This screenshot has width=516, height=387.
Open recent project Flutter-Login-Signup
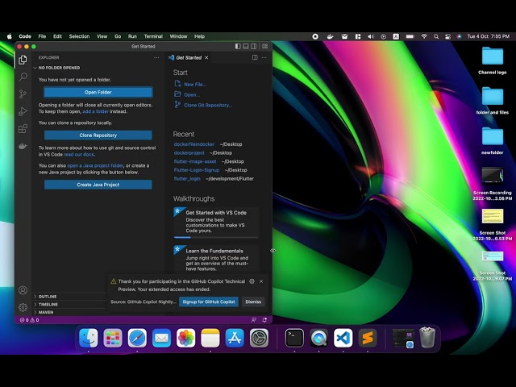[x=197, y=170]
